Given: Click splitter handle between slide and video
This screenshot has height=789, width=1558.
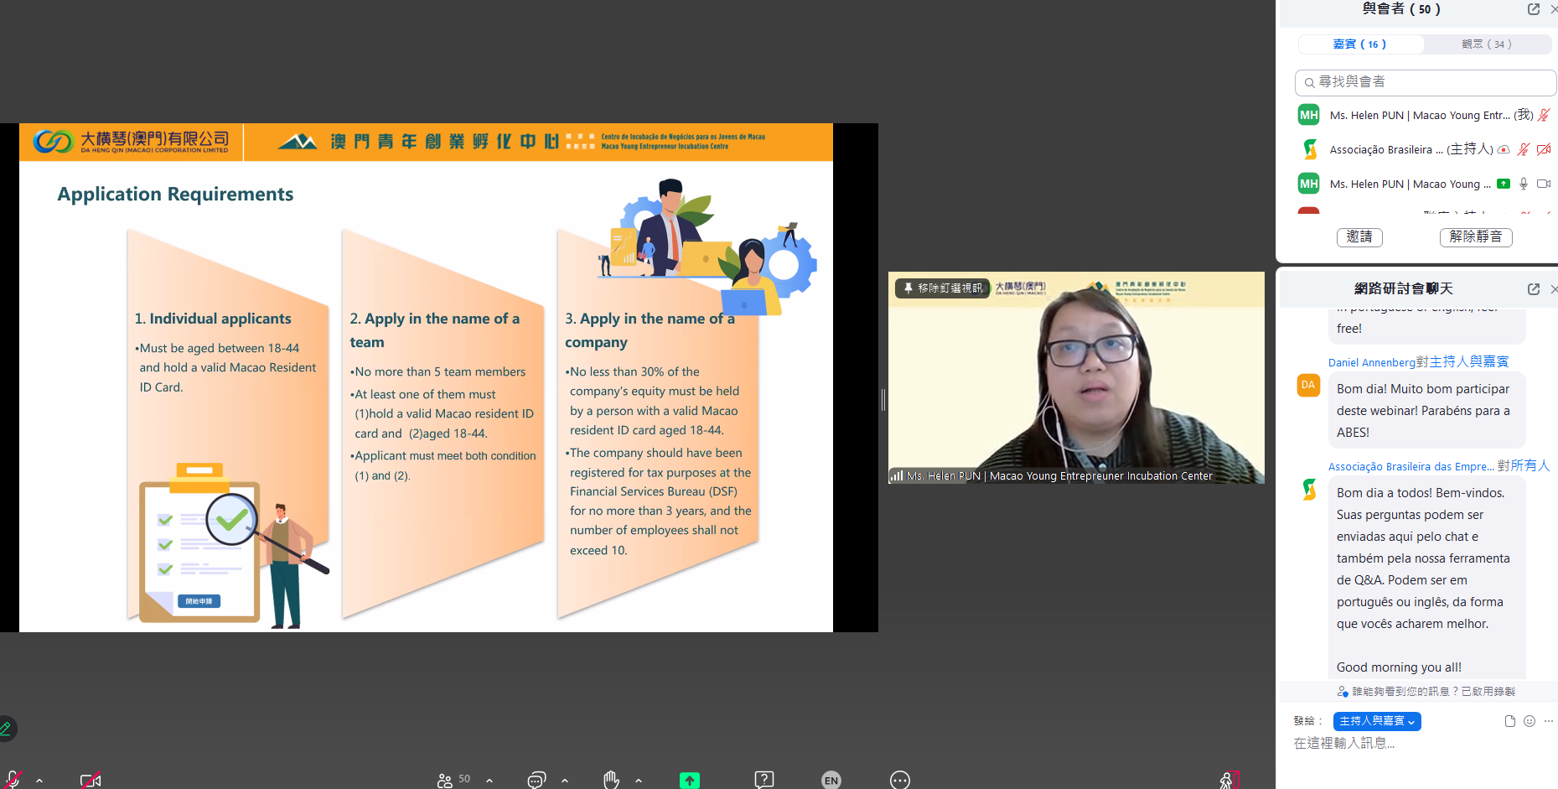Looking at the screenshot, I should point(883,399).
